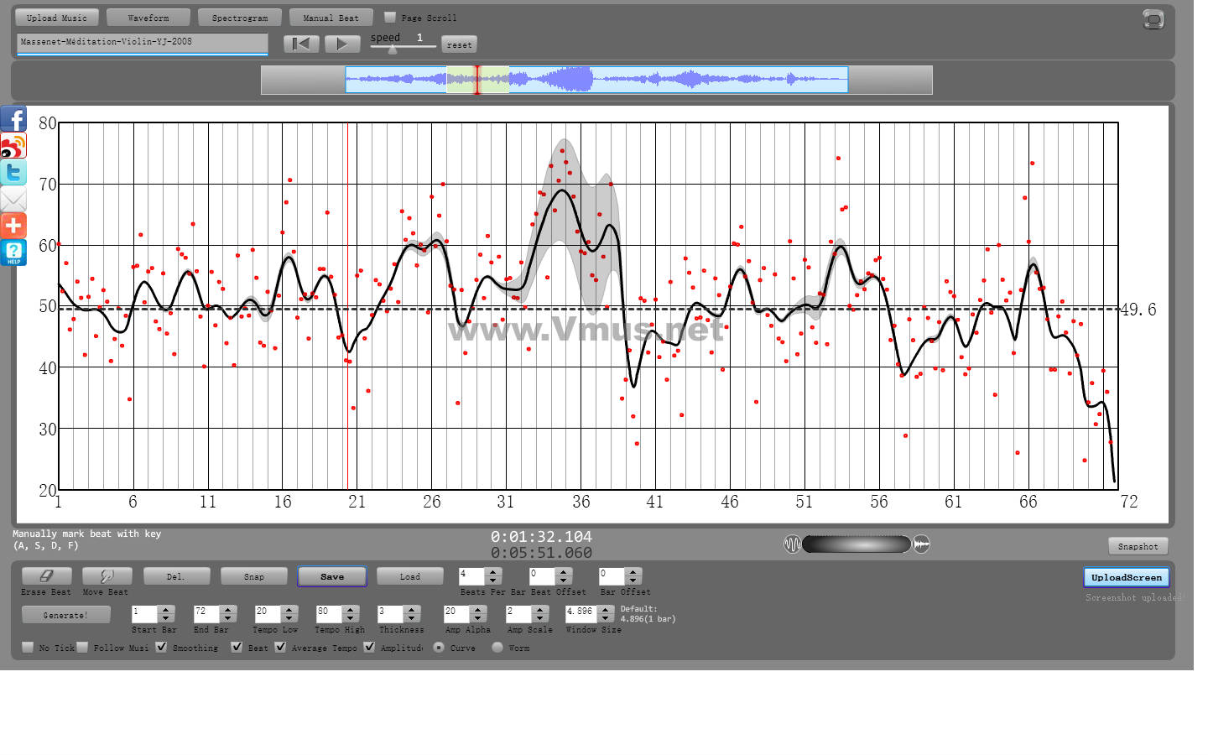The width and height of the screenshot is (1208, 755).
Task: Select the Curve radio button
Action: (439, 647)
